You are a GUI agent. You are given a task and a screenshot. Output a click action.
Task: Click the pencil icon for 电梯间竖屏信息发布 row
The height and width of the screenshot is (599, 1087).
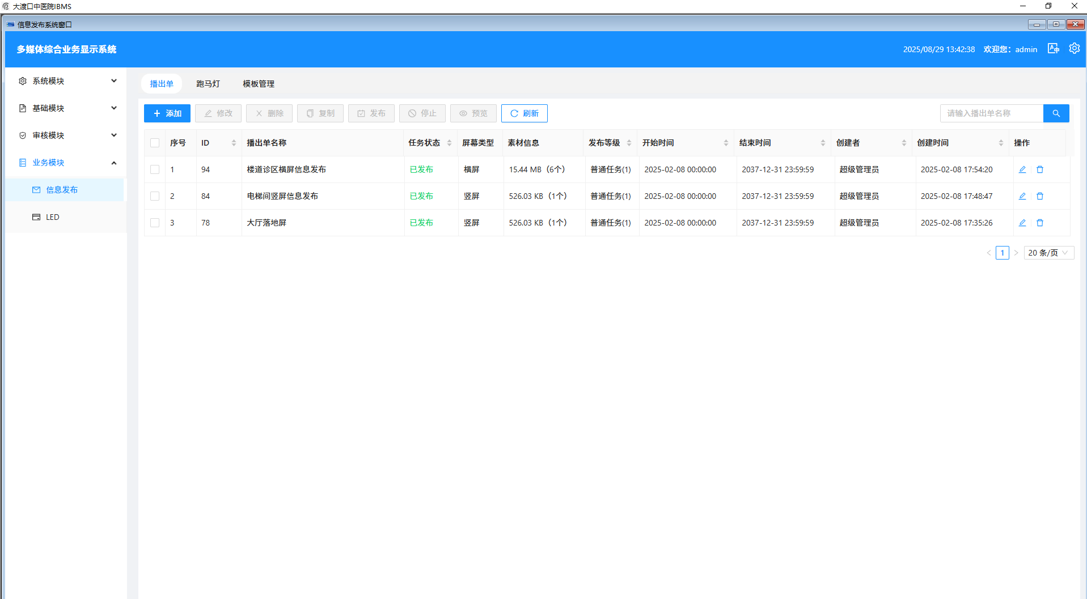1022,196
